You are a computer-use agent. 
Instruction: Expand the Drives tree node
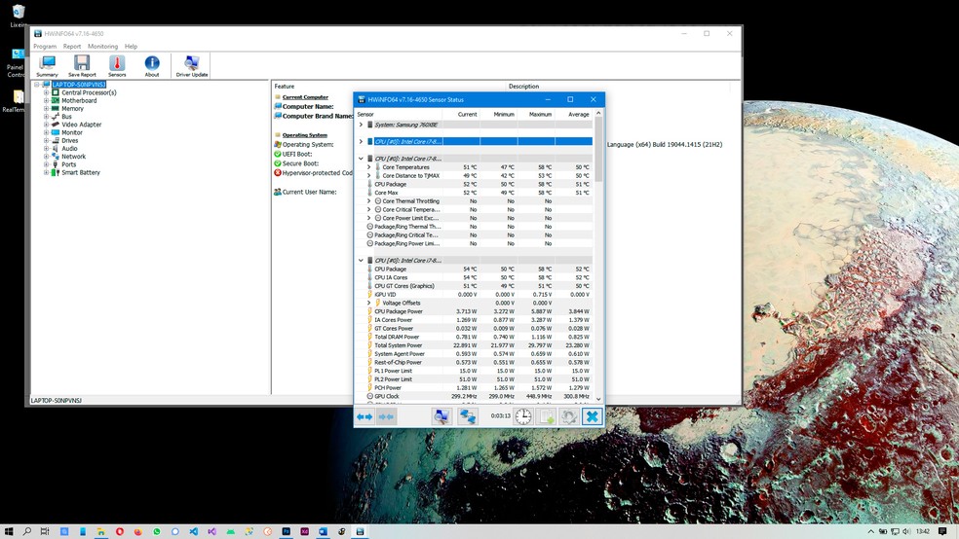(46, 140)
